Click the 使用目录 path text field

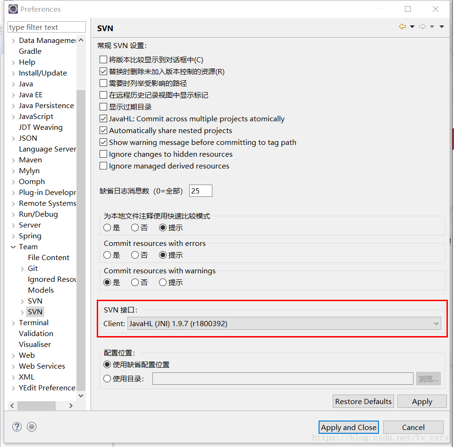click(x=283, y=379)
